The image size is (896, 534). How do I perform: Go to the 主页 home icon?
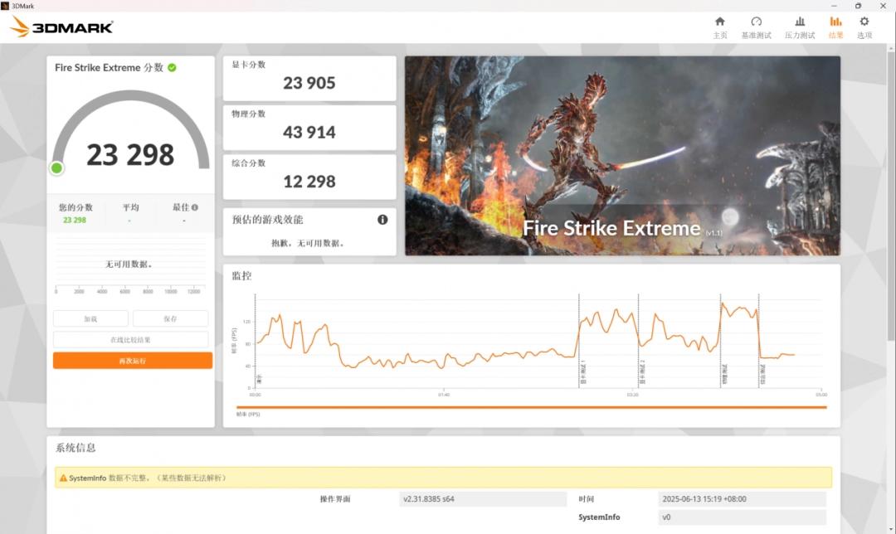719,22
